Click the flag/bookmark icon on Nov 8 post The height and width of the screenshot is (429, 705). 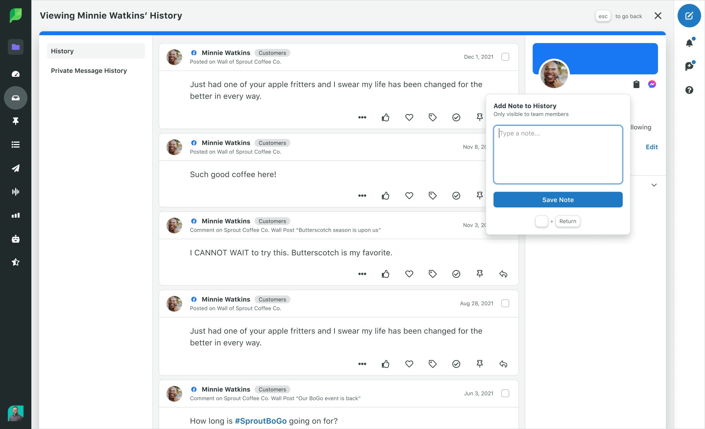480,195
